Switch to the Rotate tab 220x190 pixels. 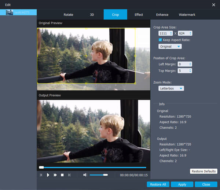(x=68, y=15)
